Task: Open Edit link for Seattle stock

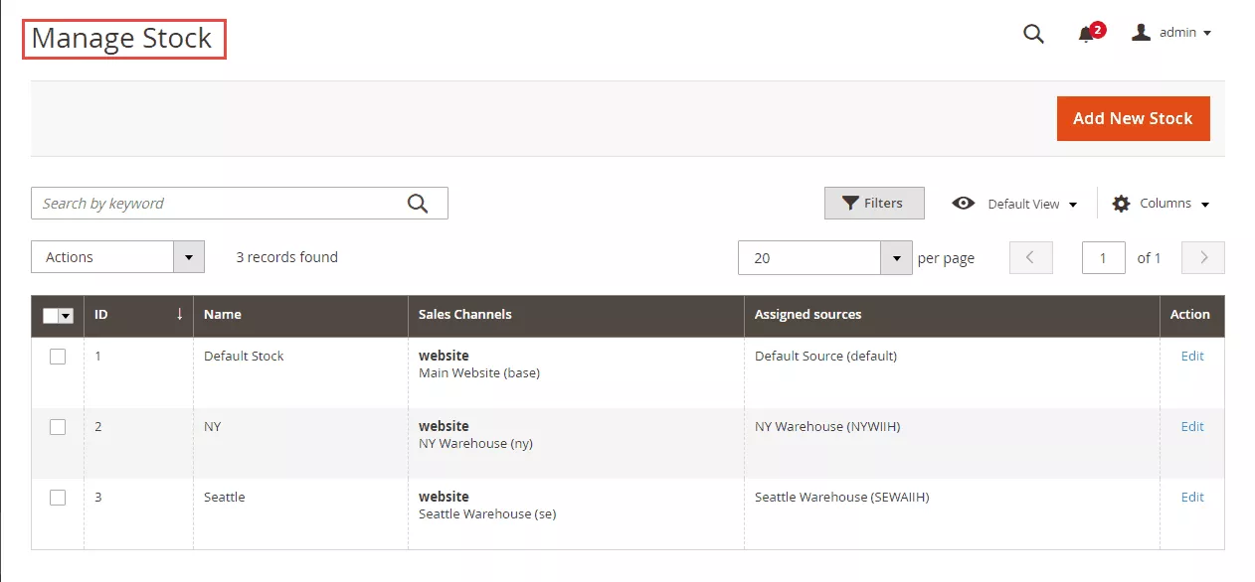Action: point(1191,498)
